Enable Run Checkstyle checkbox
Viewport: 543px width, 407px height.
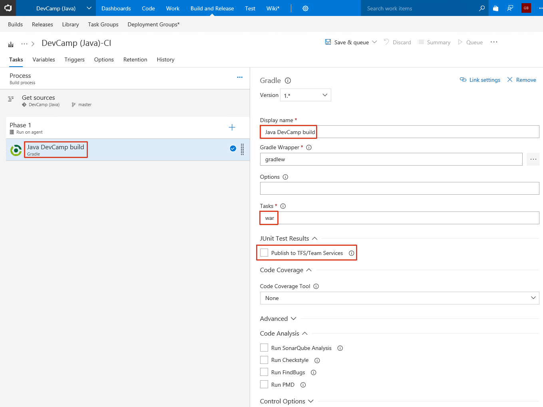pos(264,360)
